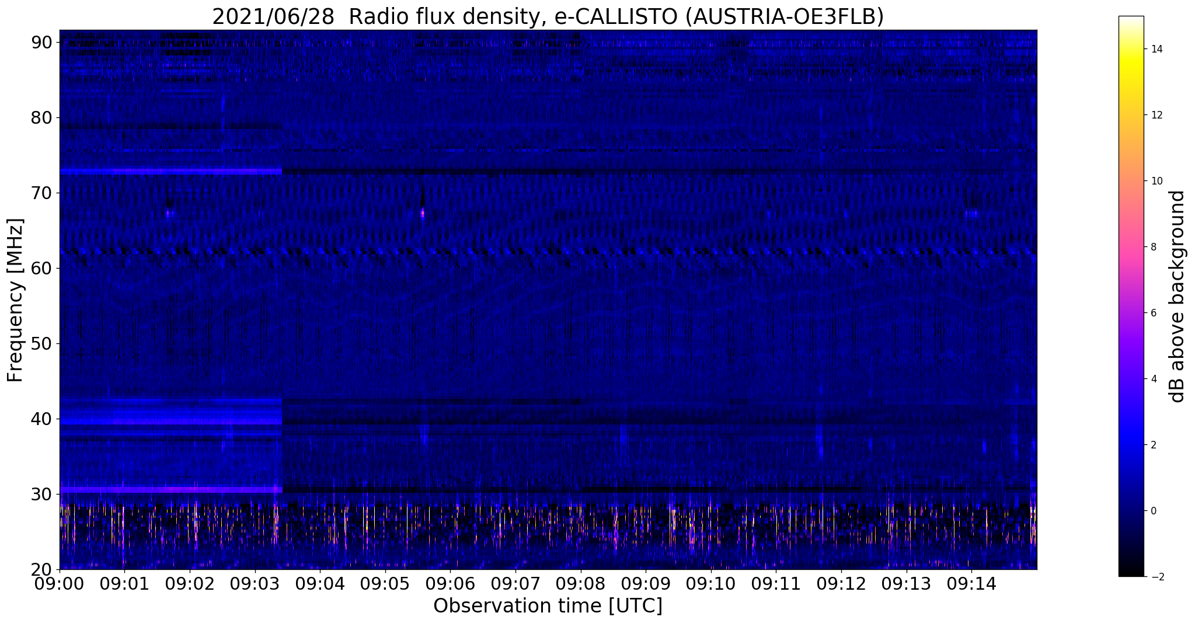Select the 09:14 time tick label
Viewport: 1195px width, 623px height.
coord(971,583)
